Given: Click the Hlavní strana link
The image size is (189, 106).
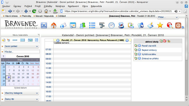Looking at the screenshot, I should click(11, 16).
